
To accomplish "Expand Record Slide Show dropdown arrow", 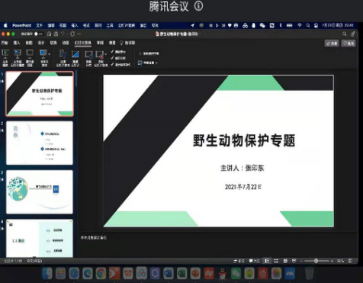I will 105,54.
